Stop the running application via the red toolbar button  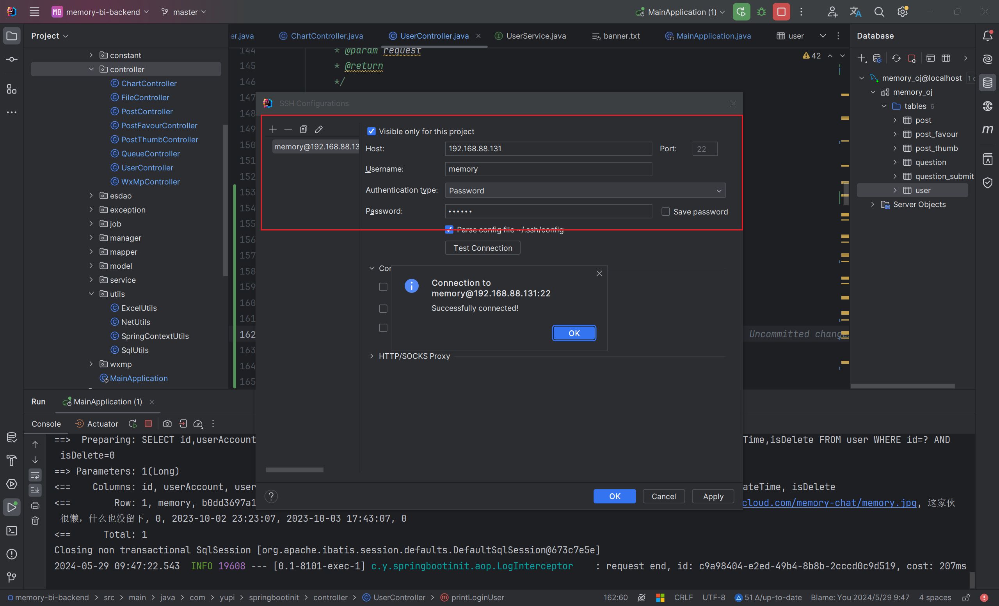781,12
